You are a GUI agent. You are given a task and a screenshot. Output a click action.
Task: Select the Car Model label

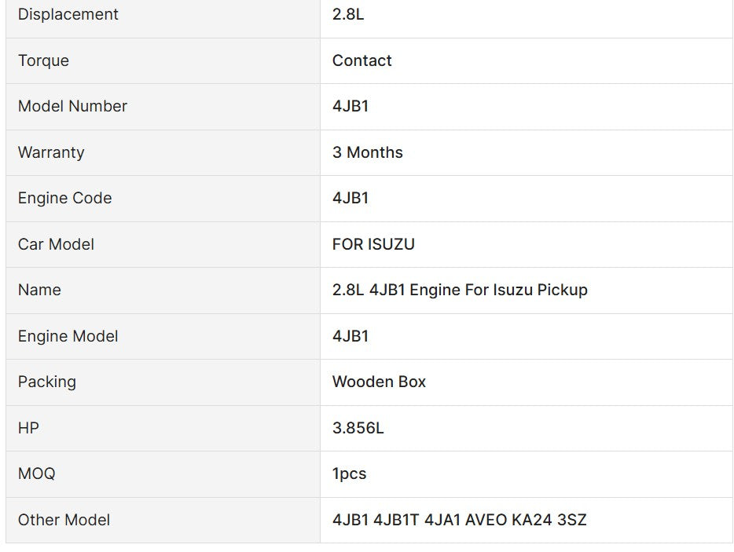pos(56,244)
